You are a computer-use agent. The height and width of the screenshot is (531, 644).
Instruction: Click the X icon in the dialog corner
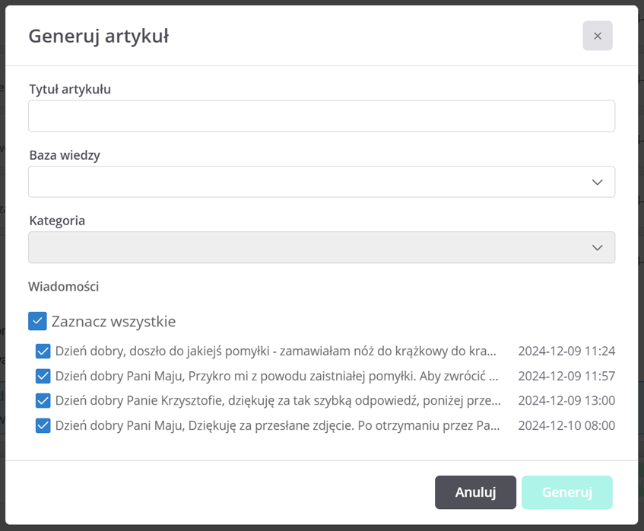coord(597,36)
